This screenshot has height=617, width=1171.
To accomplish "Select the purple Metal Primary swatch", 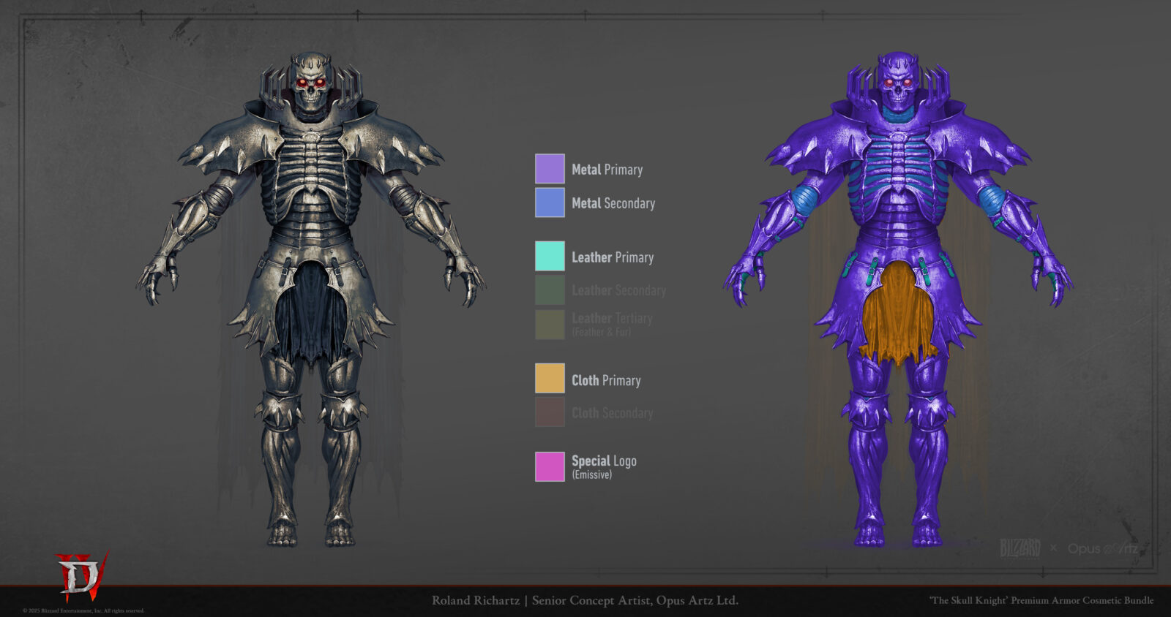I will 550,169.
